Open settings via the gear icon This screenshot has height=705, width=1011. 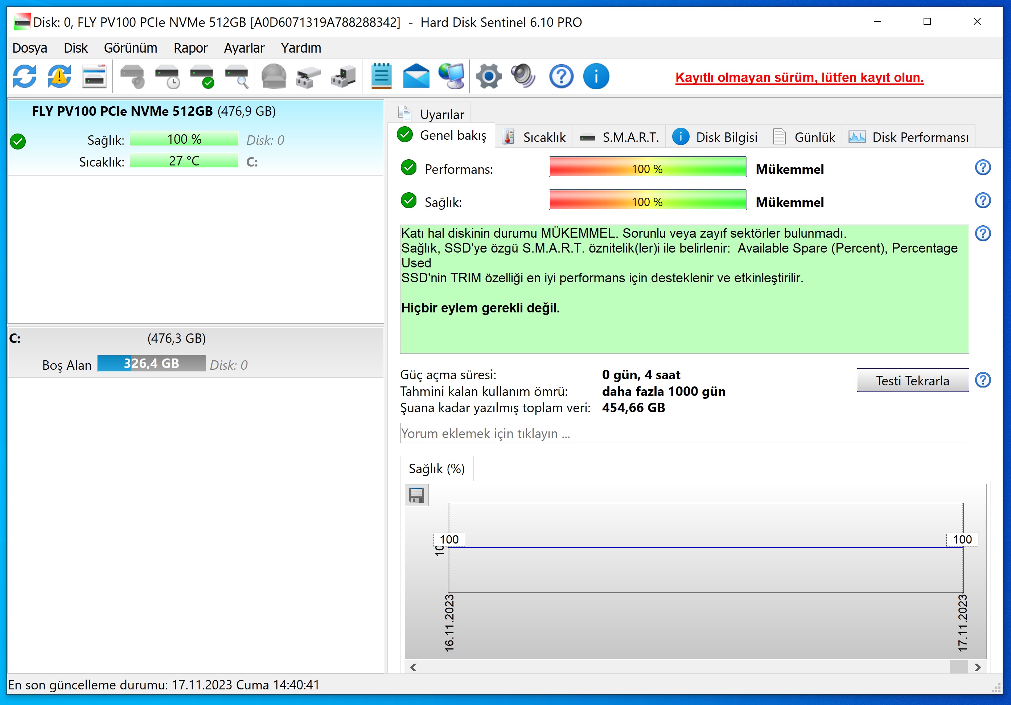pos(489,77)
